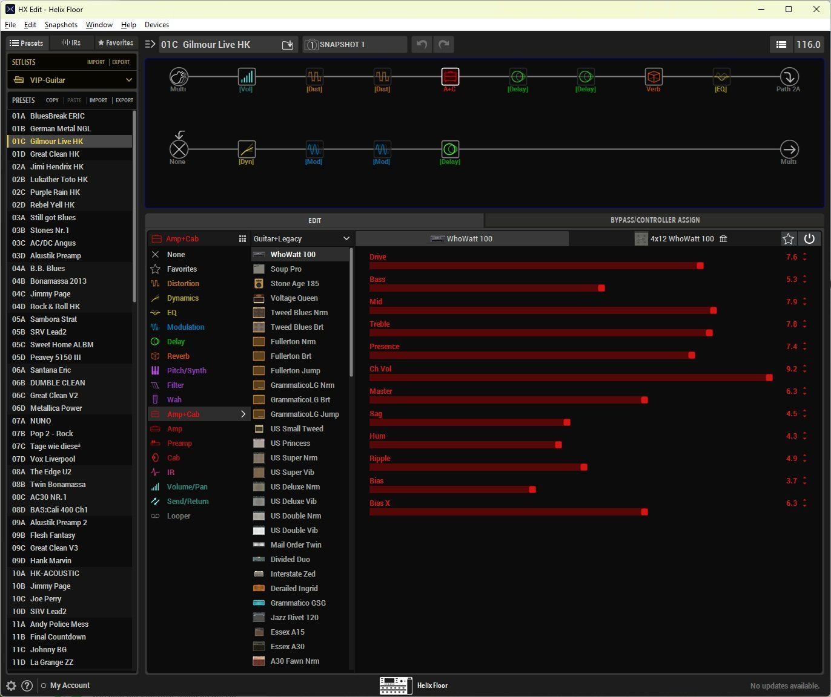Select the Dyn block on lower path

[246, 149]
